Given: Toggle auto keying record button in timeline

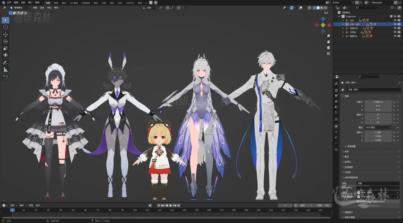Looking at the screenshot, I should 150,205.
